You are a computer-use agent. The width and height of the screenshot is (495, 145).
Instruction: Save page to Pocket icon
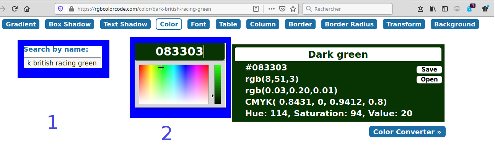pyautogui.click(x=282, y=8)
